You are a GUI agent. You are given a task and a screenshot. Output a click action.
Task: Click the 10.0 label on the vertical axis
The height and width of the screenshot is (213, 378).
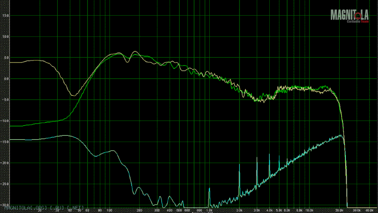5,36
